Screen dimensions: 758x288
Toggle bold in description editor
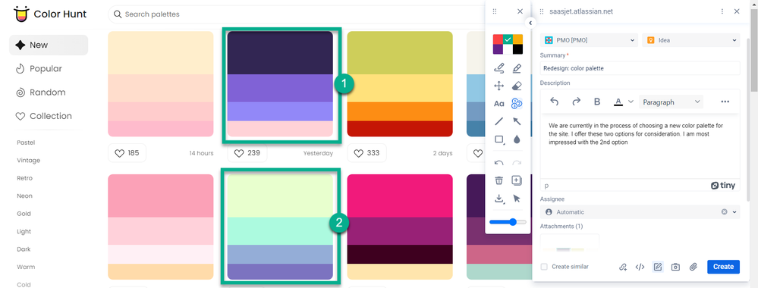pos(597,102)
